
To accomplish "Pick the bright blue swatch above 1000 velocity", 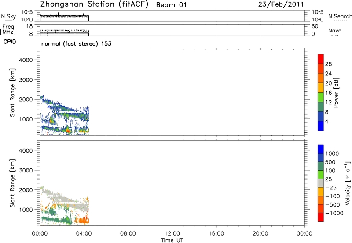I will (321, 149).
